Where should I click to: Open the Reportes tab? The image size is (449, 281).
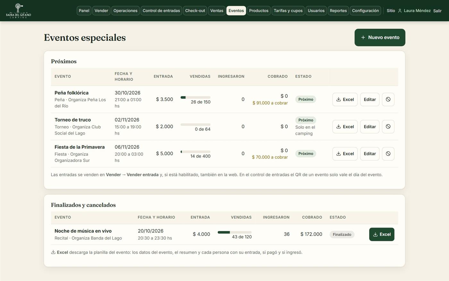pos(338,11)
